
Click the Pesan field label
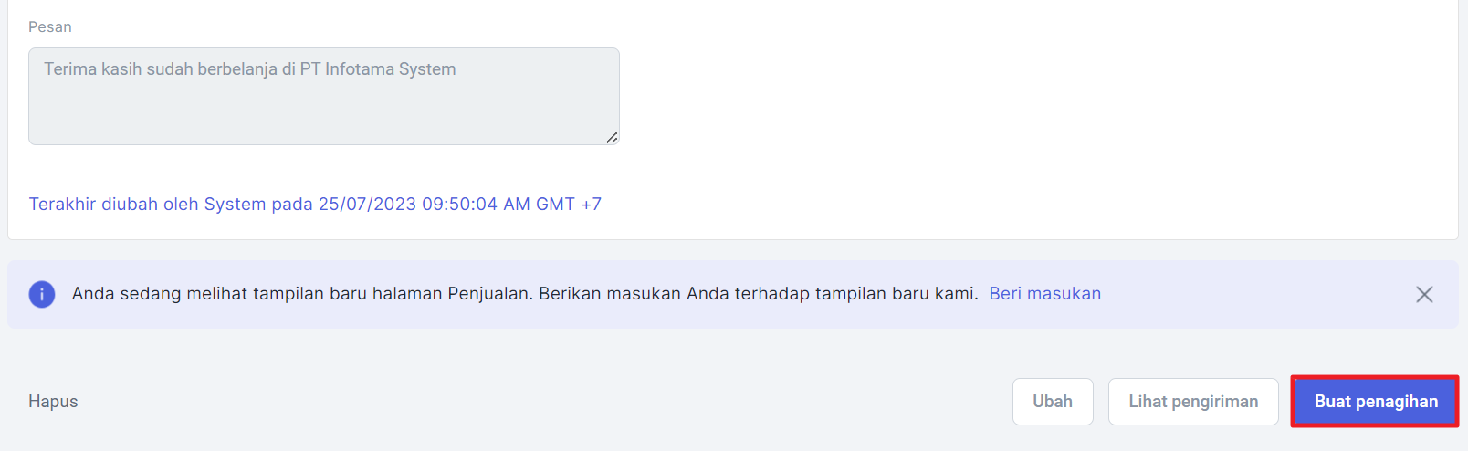(x=50, y=27)
